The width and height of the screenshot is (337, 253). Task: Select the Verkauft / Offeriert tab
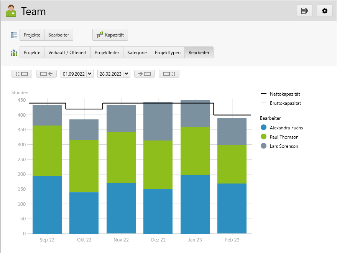click(67, 53)
